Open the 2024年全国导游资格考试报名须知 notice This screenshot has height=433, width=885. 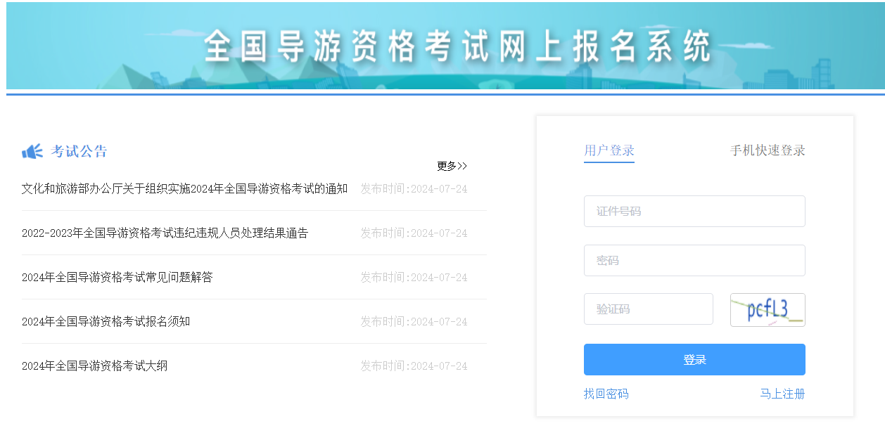click(106, 322)
